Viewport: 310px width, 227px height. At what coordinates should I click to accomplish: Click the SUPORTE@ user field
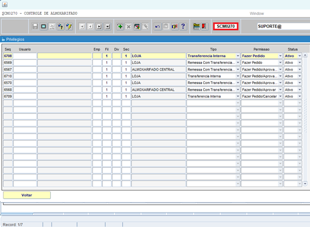(284, 26)
